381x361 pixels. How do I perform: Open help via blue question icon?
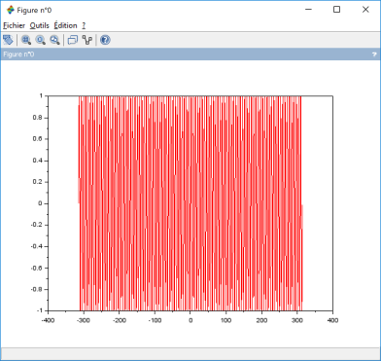[x=105, y=40]
